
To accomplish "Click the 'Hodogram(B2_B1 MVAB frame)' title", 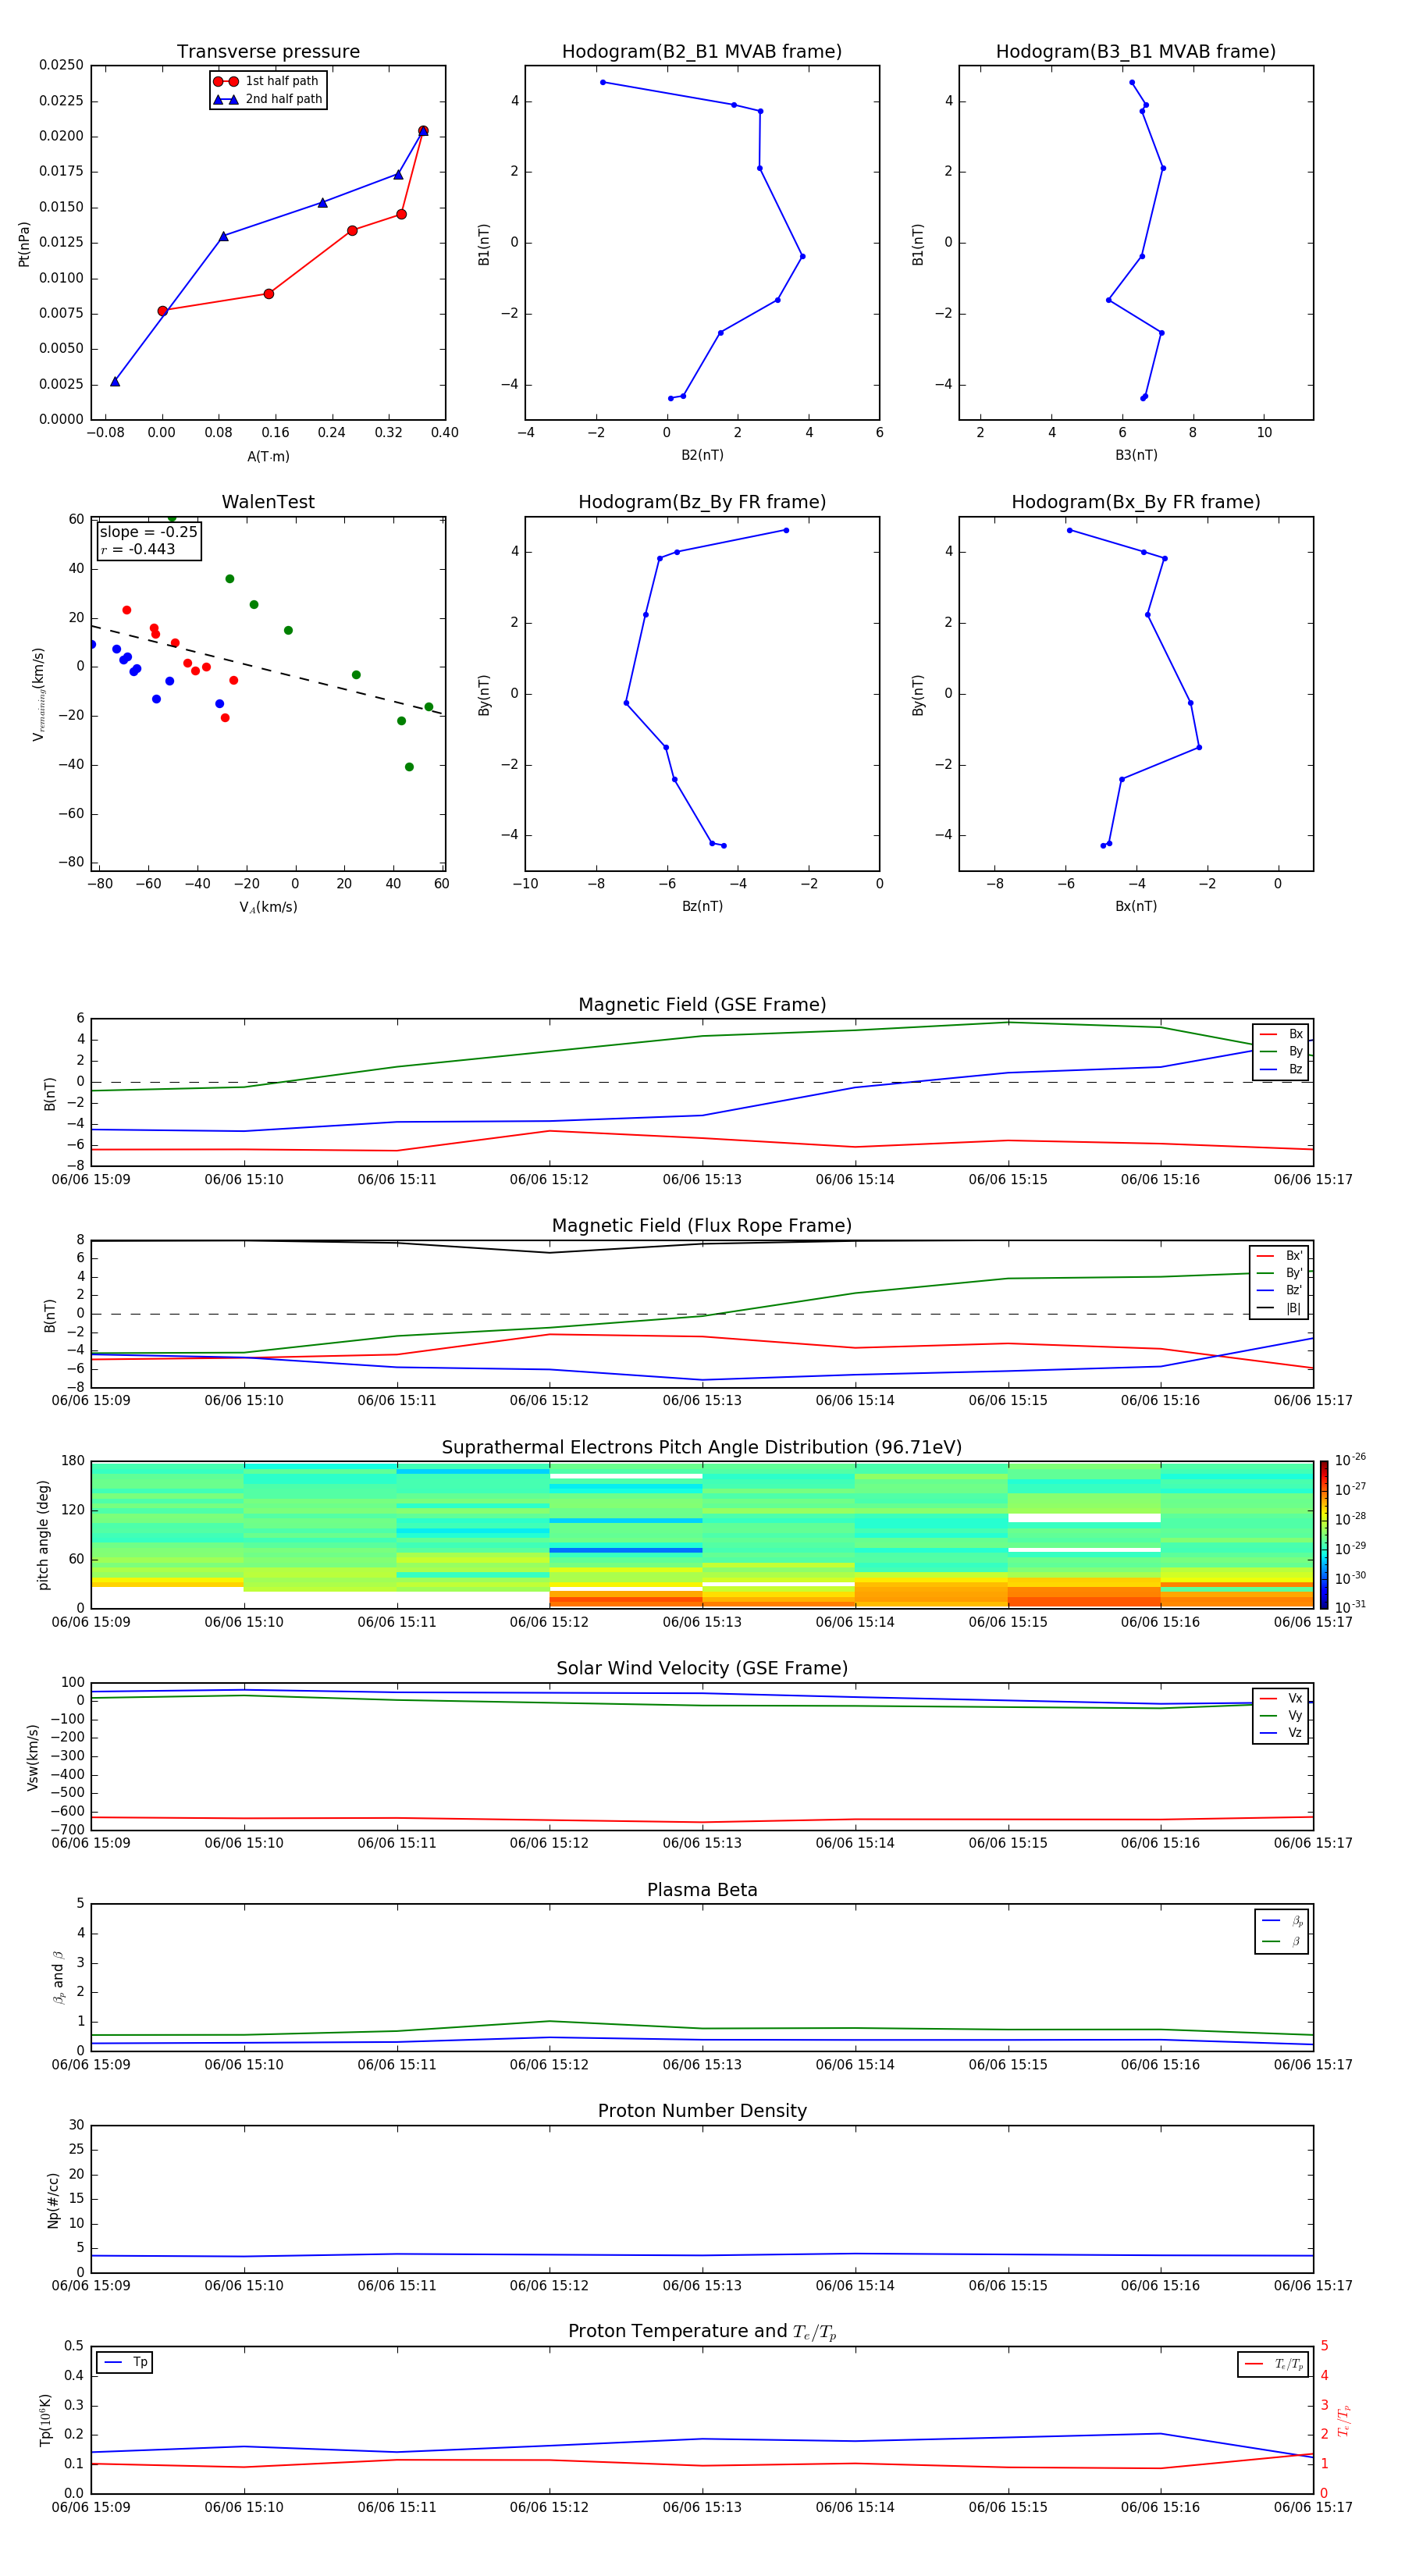I will point(702,51).
